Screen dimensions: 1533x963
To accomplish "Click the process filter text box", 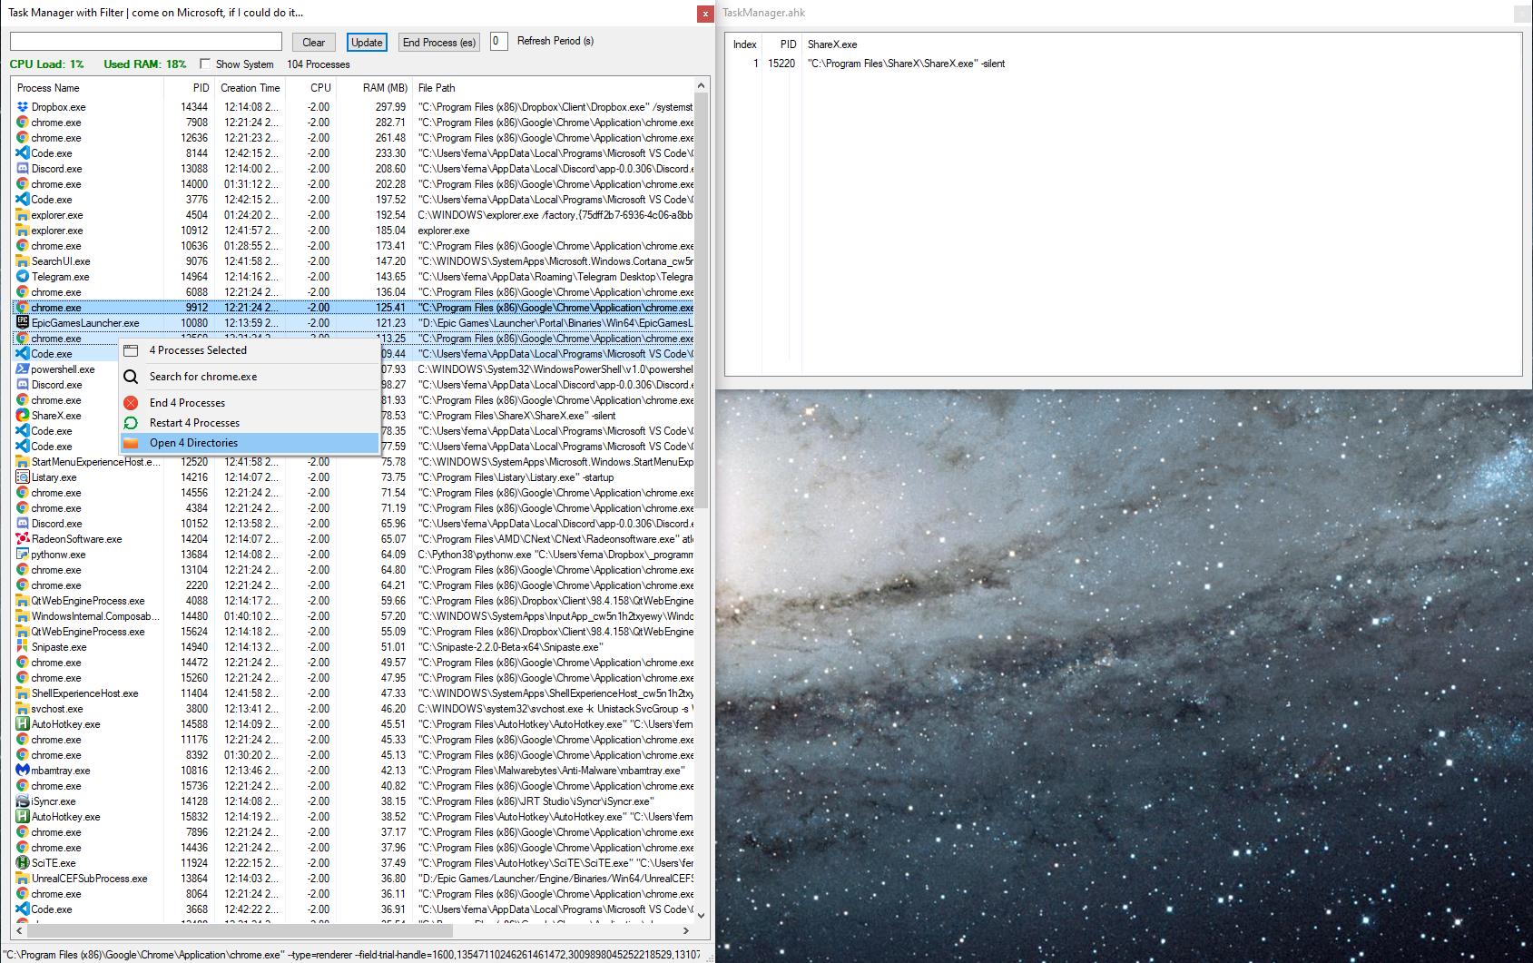I will coord(146,42).
